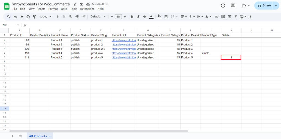Undo the last action

[x=15, y=17]
